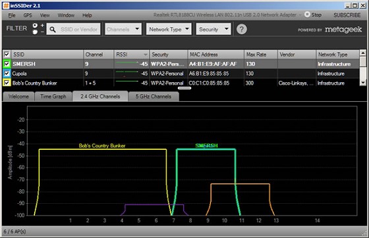Open the Help menu
This screenshot has height=238, width=369.
(87, 15)
